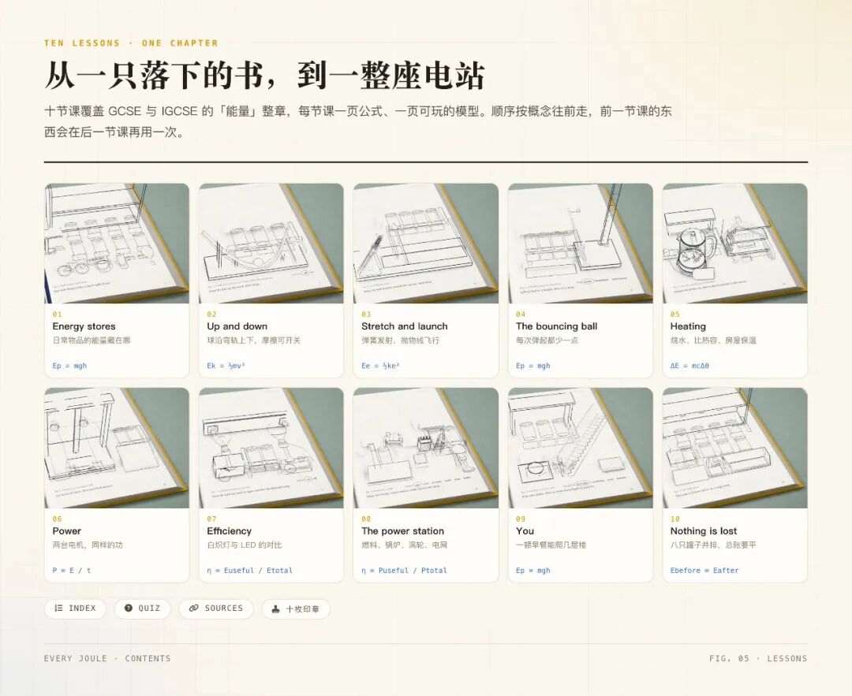852x696 pixels.
Task: Click subtitle 八只罐子并排、总账要平
Action: [713, 545]
